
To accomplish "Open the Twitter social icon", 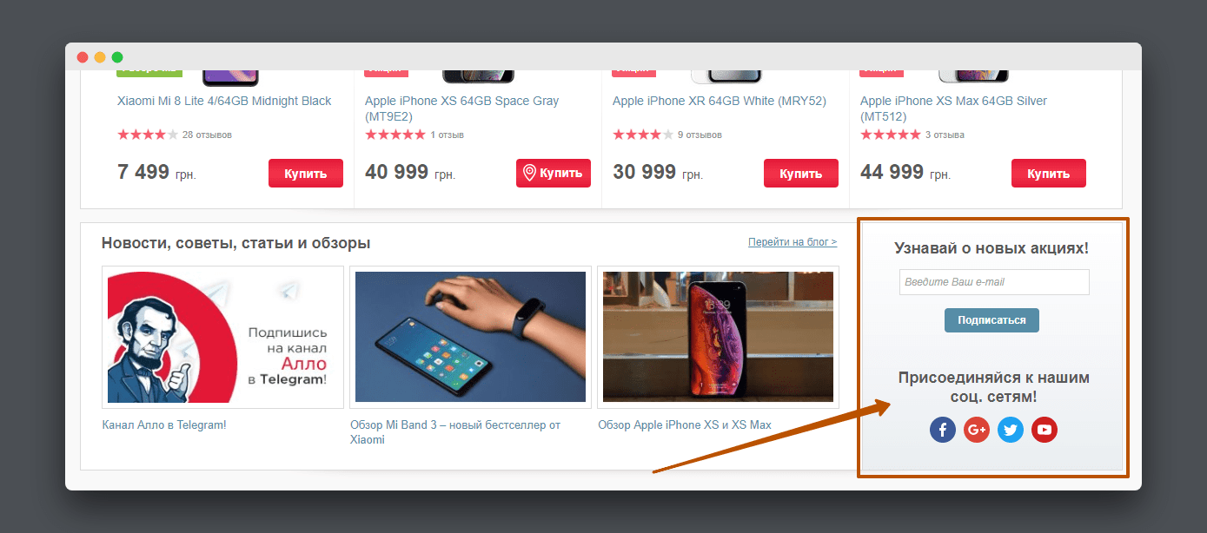I will point(1011,430).
